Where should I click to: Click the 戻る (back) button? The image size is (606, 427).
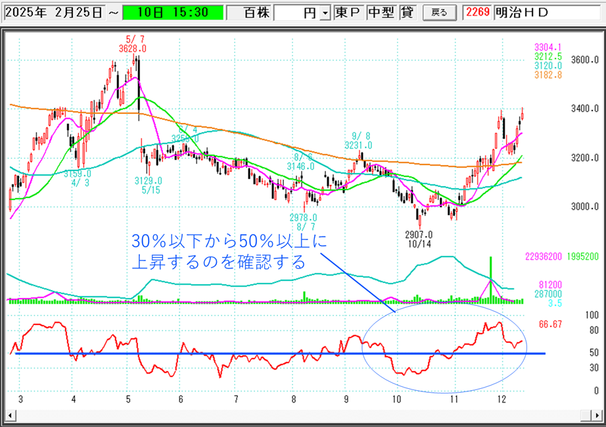pyautogui.click(x=438, y=13)
